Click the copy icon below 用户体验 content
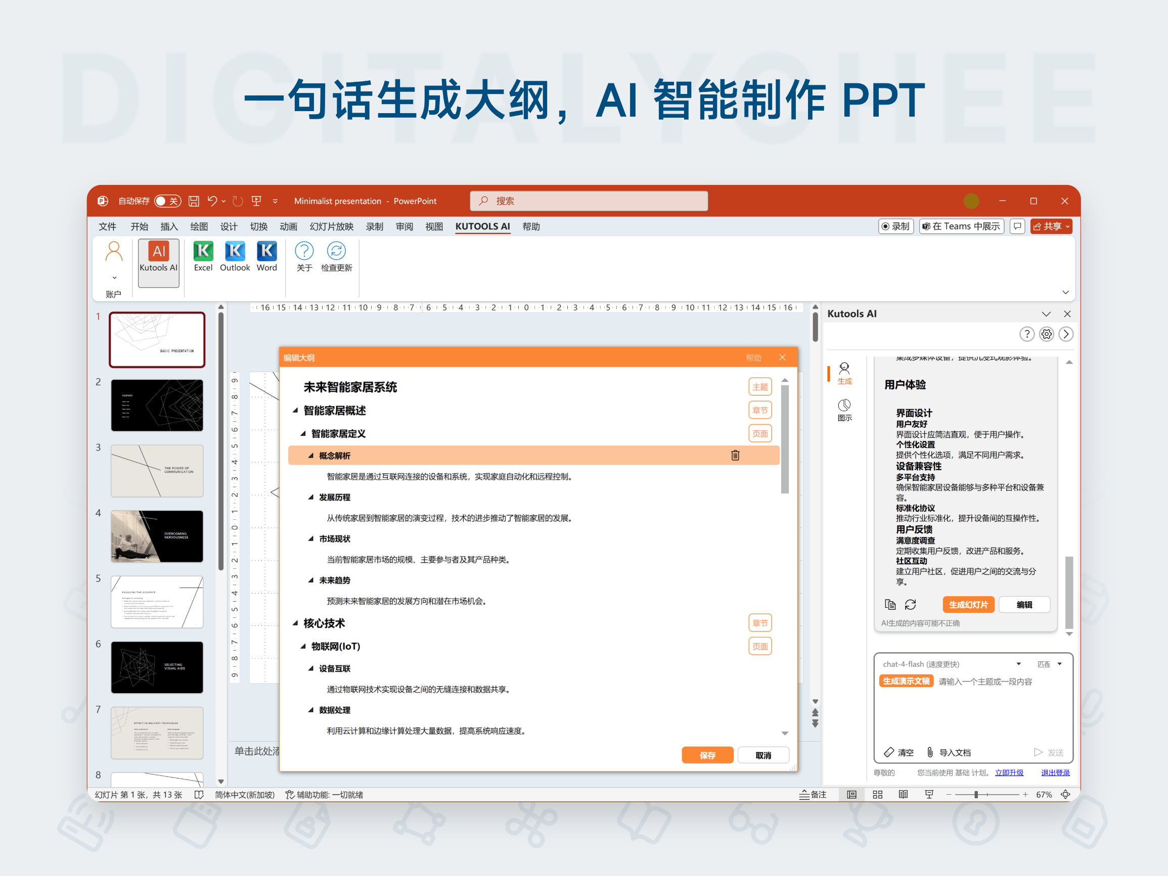 pos(890,604)
